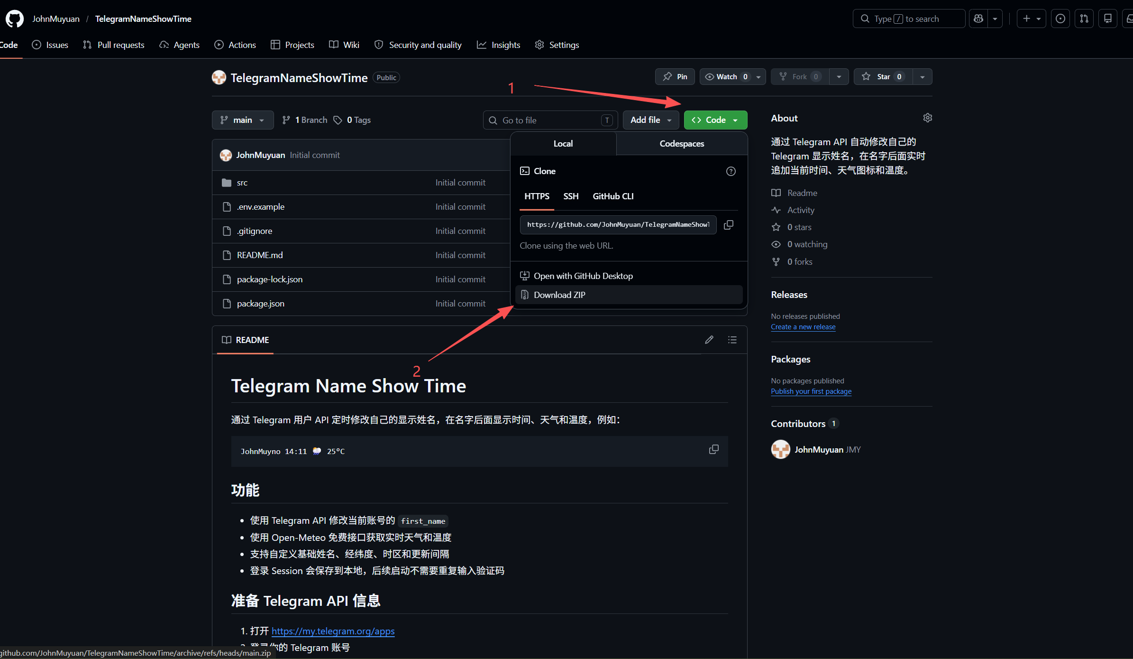Click the HTTPS clone URL field
Screen dimensions: 1133x659
[618, 225]
